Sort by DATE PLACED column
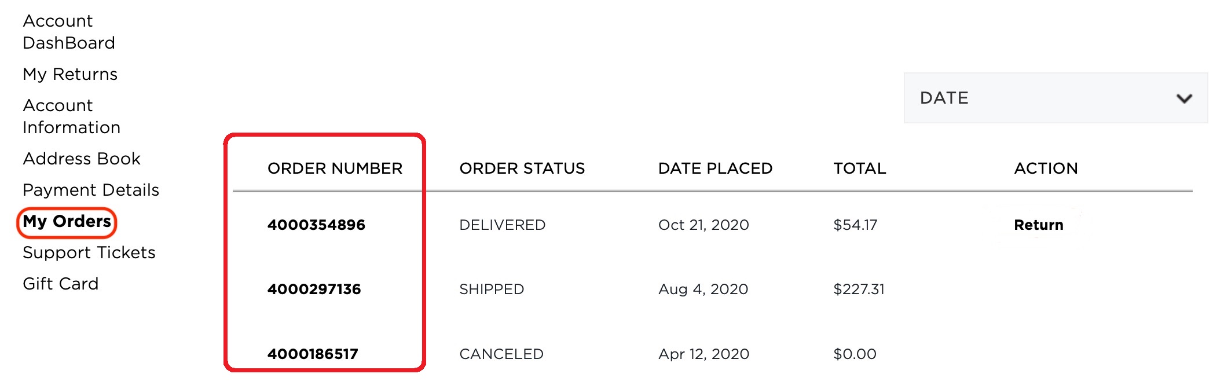Screen dimensions: 1224x381 tap(716, 168)
